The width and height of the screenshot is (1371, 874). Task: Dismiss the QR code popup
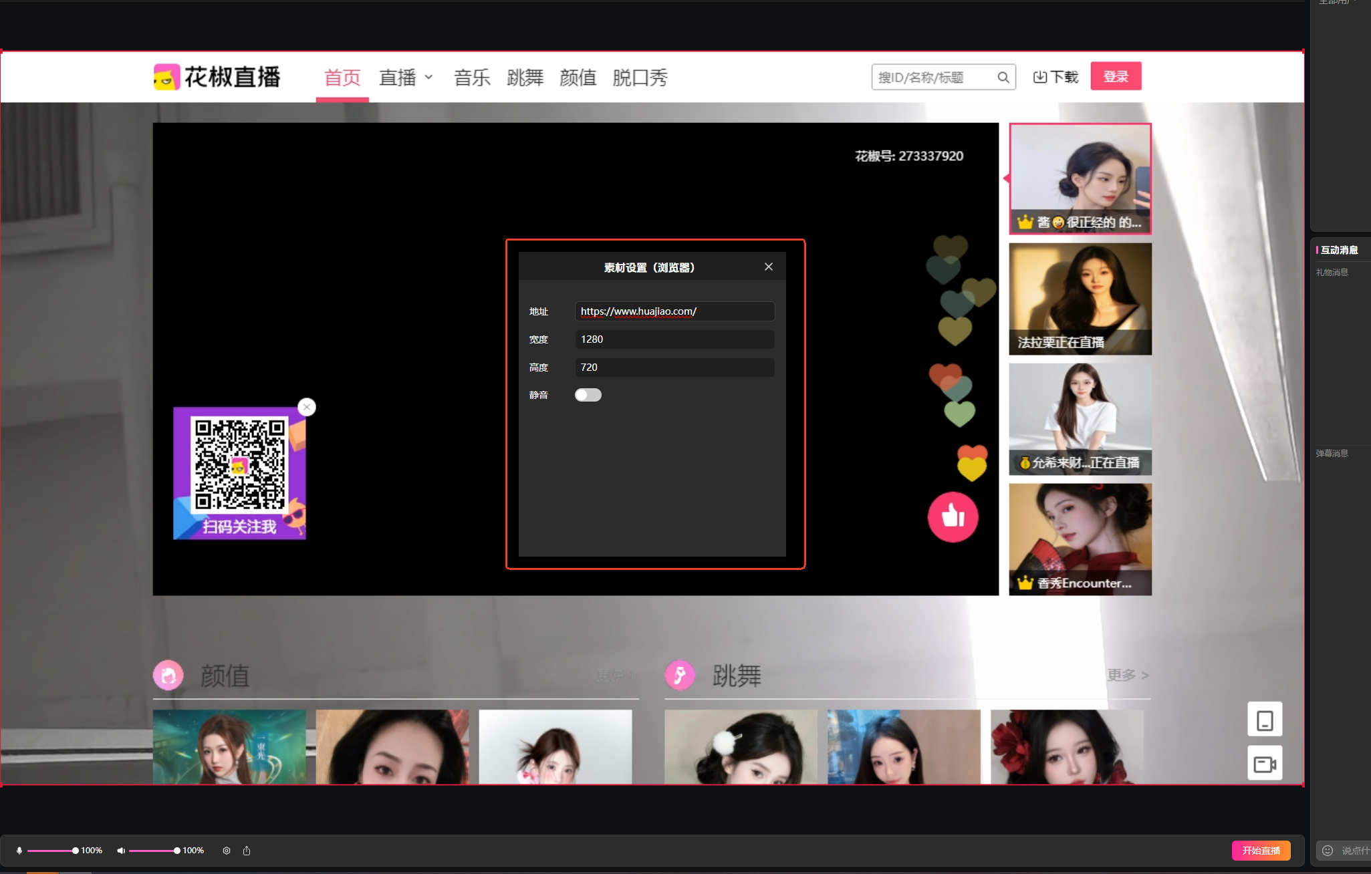307,407
